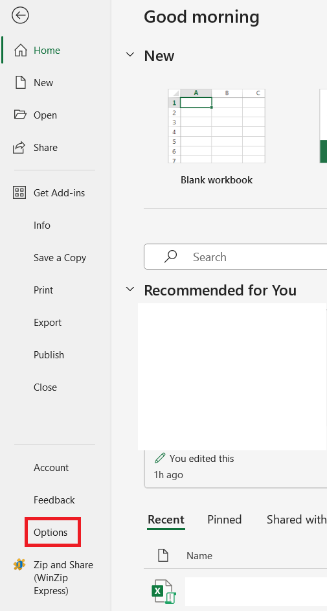Click the New document page icon
Viewport: 327px width, 611px height.
pyautogui.click(x=20, y=82)
